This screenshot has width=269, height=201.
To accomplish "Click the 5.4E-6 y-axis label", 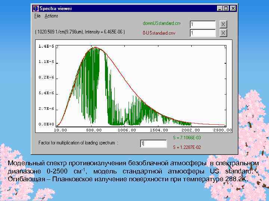I will [x=46, y=93].
